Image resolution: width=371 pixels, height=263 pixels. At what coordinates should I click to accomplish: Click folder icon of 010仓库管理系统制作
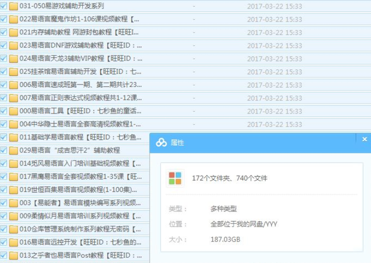[13, 229]
